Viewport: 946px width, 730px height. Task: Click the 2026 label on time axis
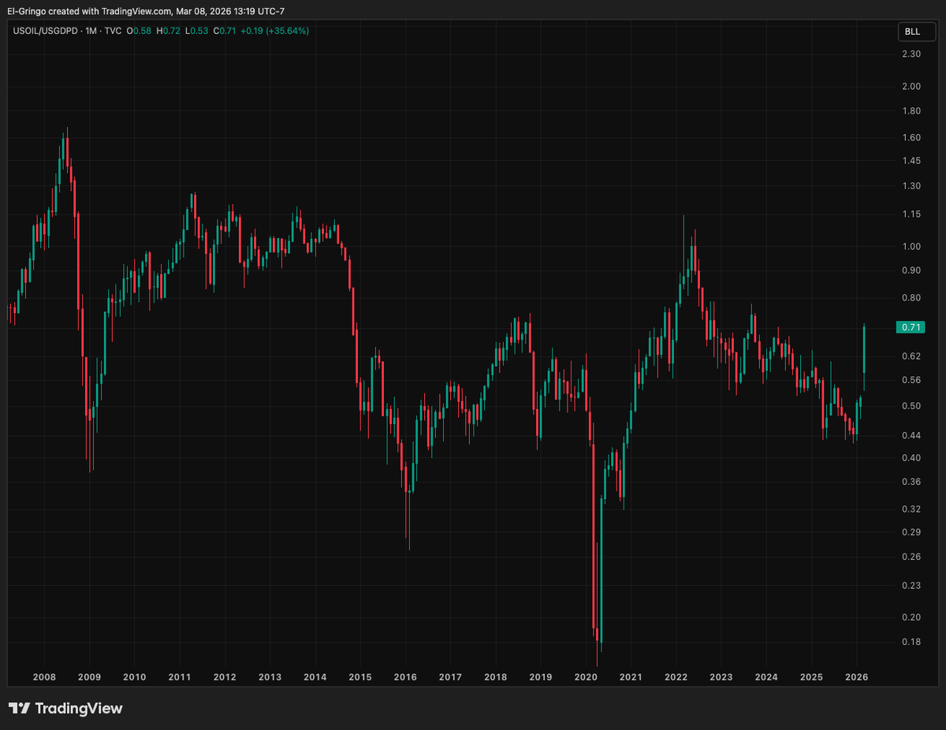(856, 677)
